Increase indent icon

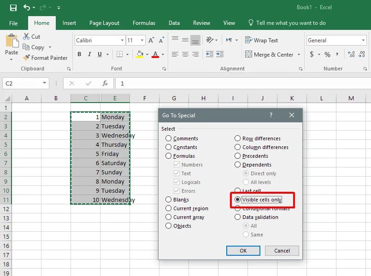[x=220, y=54]
